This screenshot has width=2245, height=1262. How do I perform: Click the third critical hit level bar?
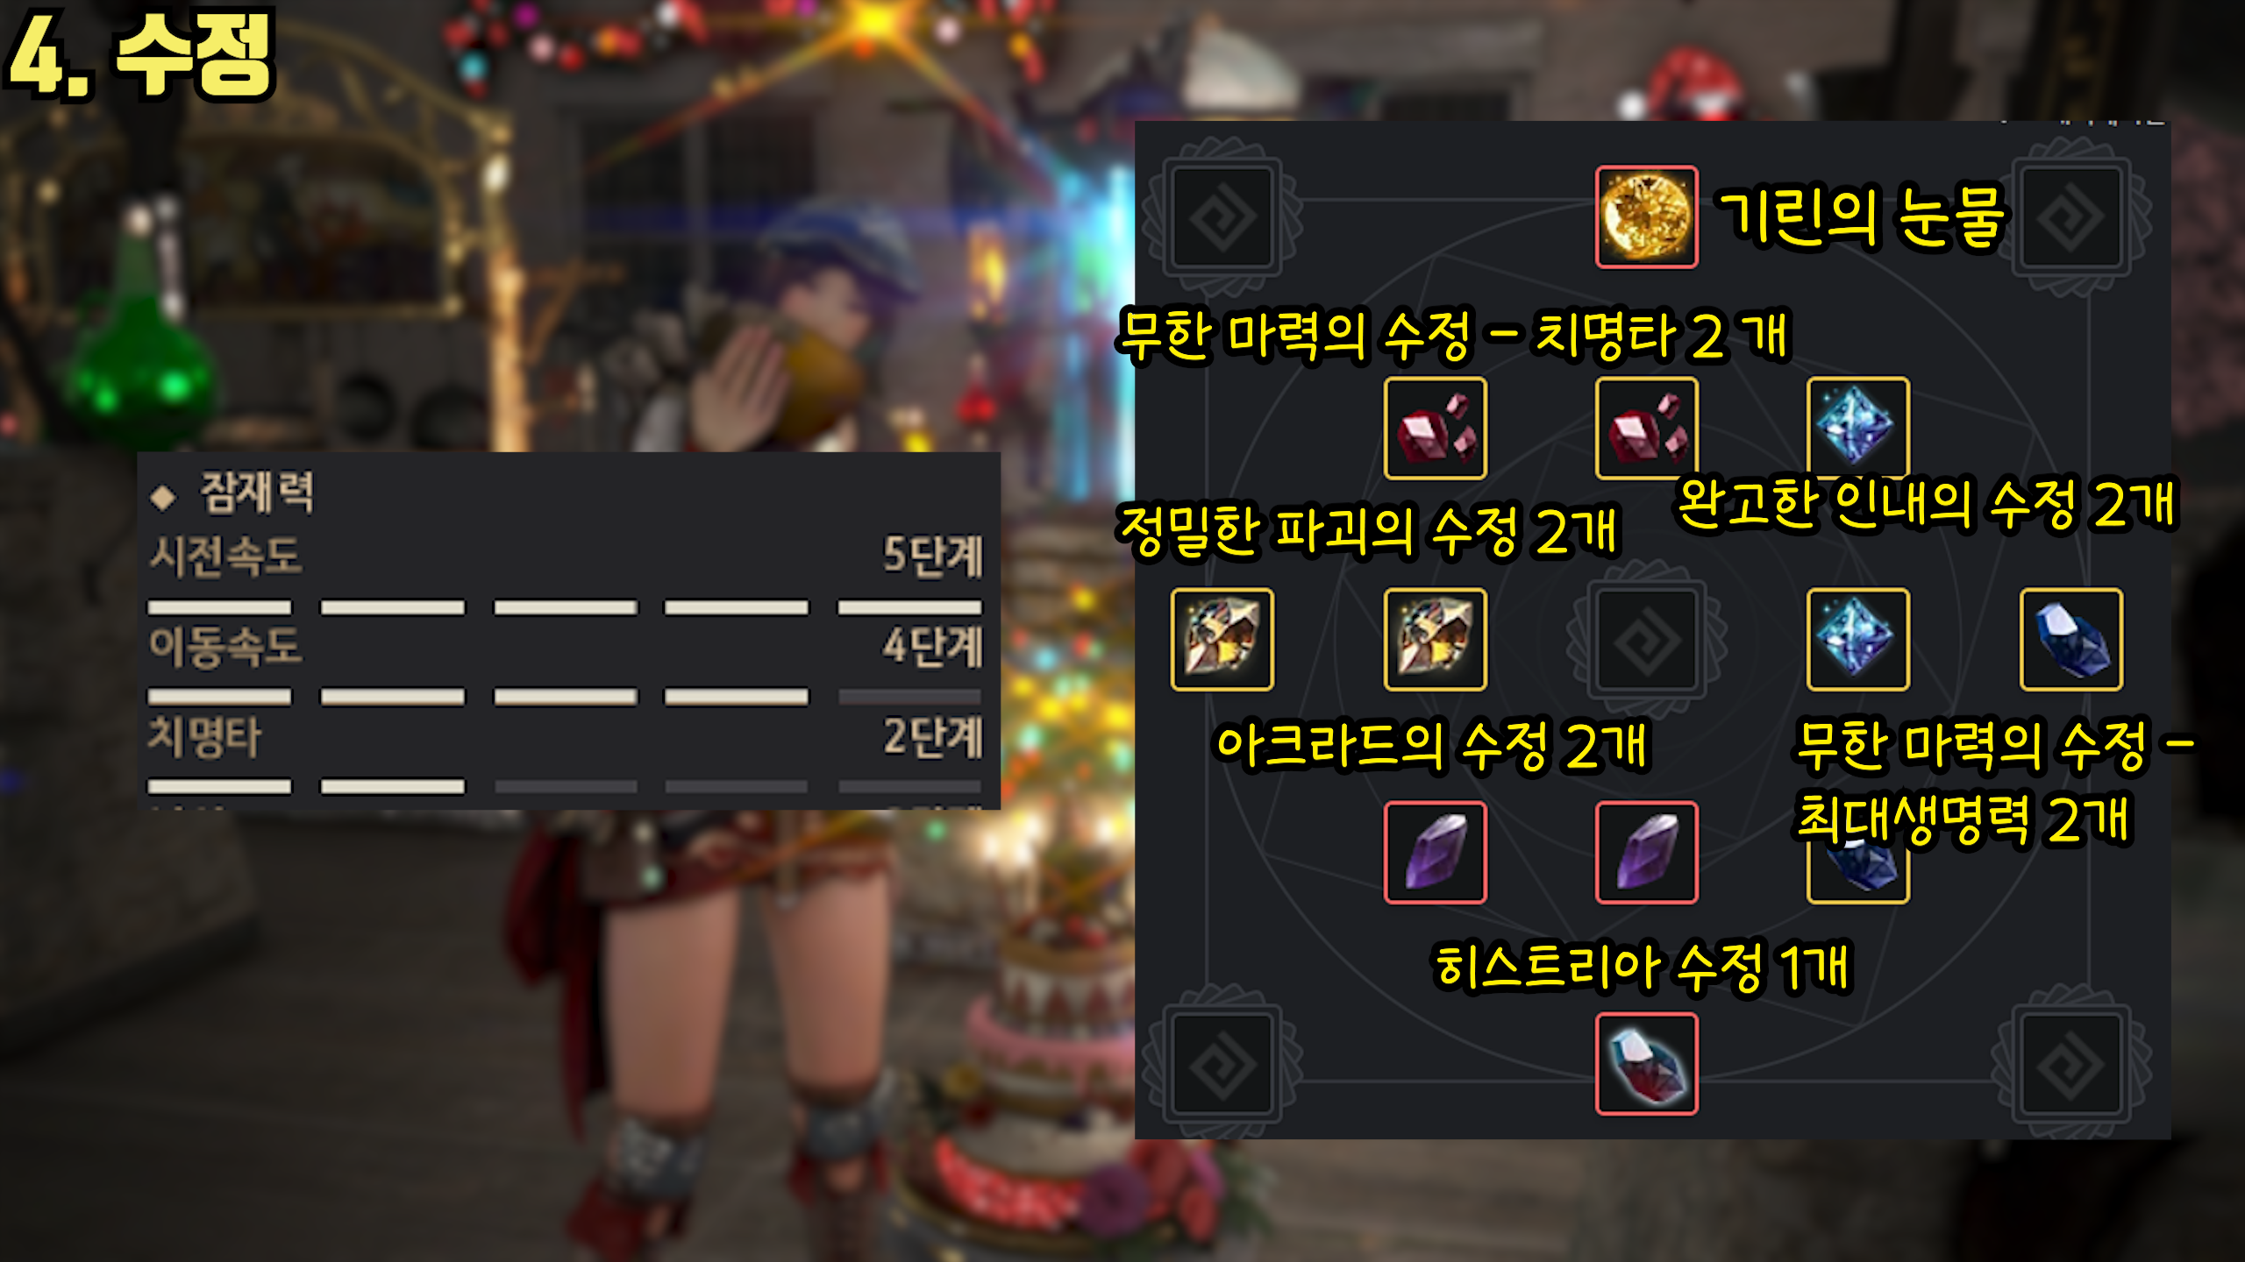pos(566,786)
